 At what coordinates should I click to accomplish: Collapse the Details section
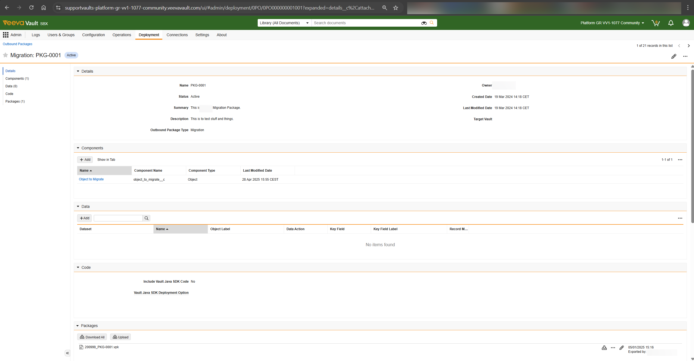(x=78, y=71)
